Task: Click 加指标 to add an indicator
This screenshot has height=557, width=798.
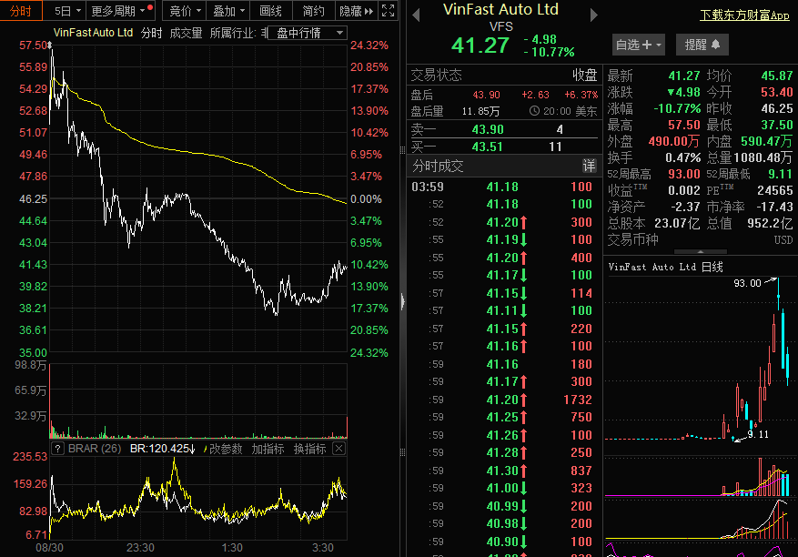Action: (x=268, y=449)
